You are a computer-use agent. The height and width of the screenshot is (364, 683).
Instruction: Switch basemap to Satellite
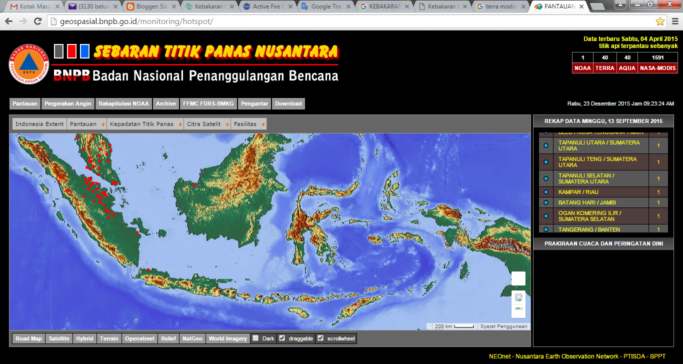[59, 338]
